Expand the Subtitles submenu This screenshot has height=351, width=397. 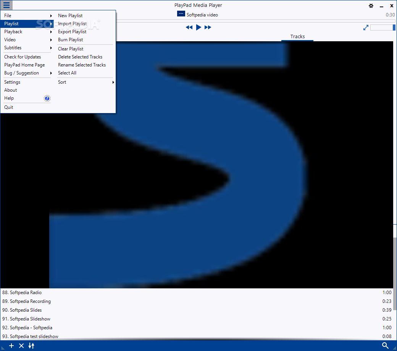27,48
